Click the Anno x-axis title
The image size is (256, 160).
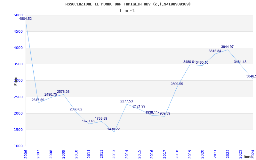pos(248,157)
